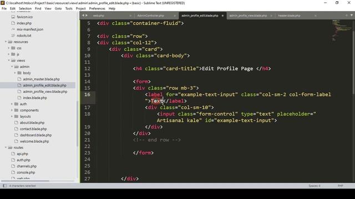
Task: Open about.blade.php in the sidebar
Action: coord(32,123)
